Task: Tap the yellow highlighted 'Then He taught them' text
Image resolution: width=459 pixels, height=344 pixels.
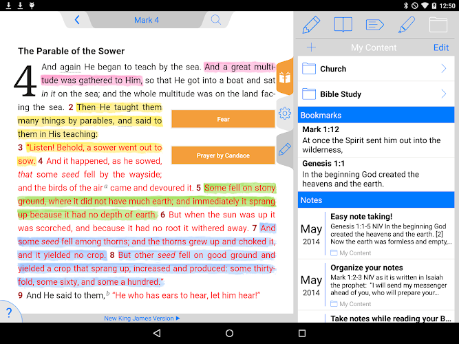Action: pyautogui.click(x=119, y=107)
